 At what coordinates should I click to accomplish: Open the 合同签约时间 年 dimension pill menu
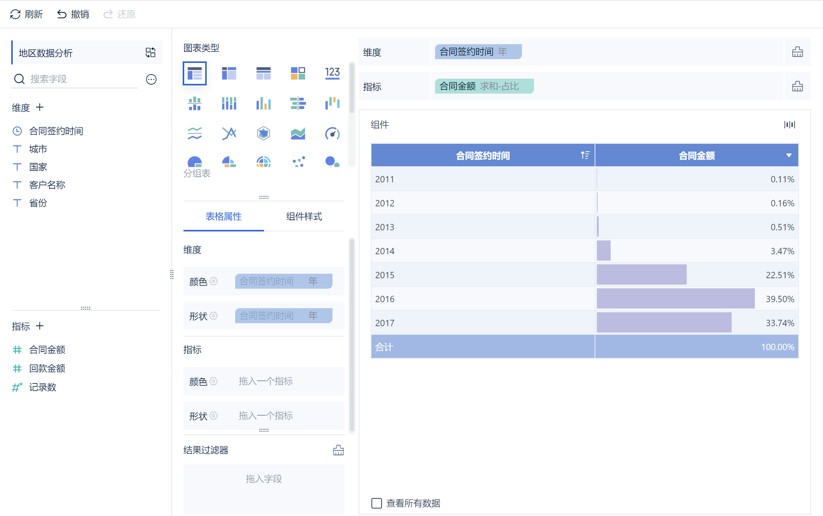coord(478,52)
